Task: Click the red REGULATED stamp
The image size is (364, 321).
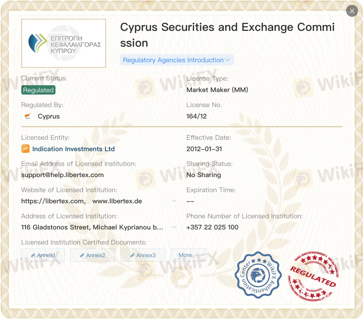Action: [313, 276]
